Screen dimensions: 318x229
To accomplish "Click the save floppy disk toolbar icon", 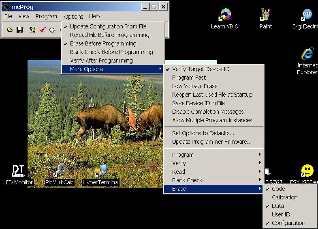I will [19, 30].
